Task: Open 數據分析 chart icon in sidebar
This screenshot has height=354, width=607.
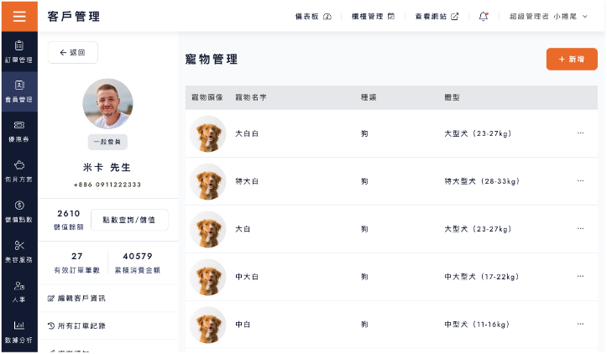Action: [19, 332]
